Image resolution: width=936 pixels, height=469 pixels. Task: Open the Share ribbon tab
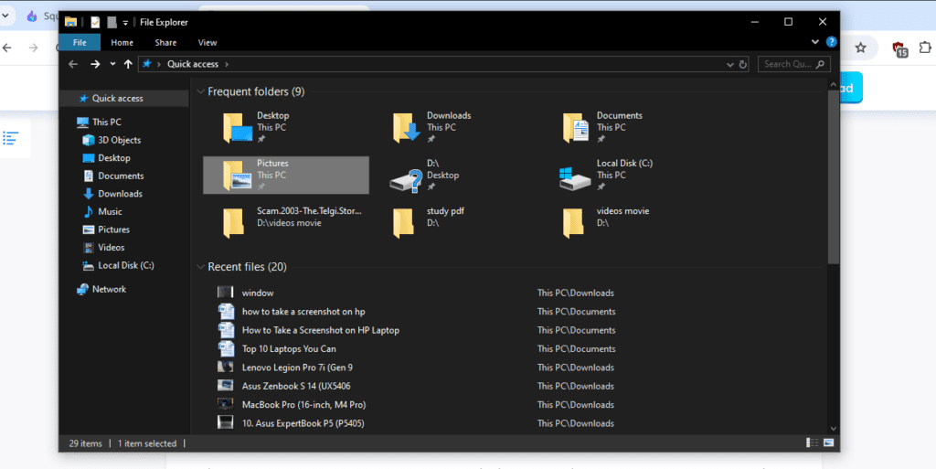tap(165, 42)
